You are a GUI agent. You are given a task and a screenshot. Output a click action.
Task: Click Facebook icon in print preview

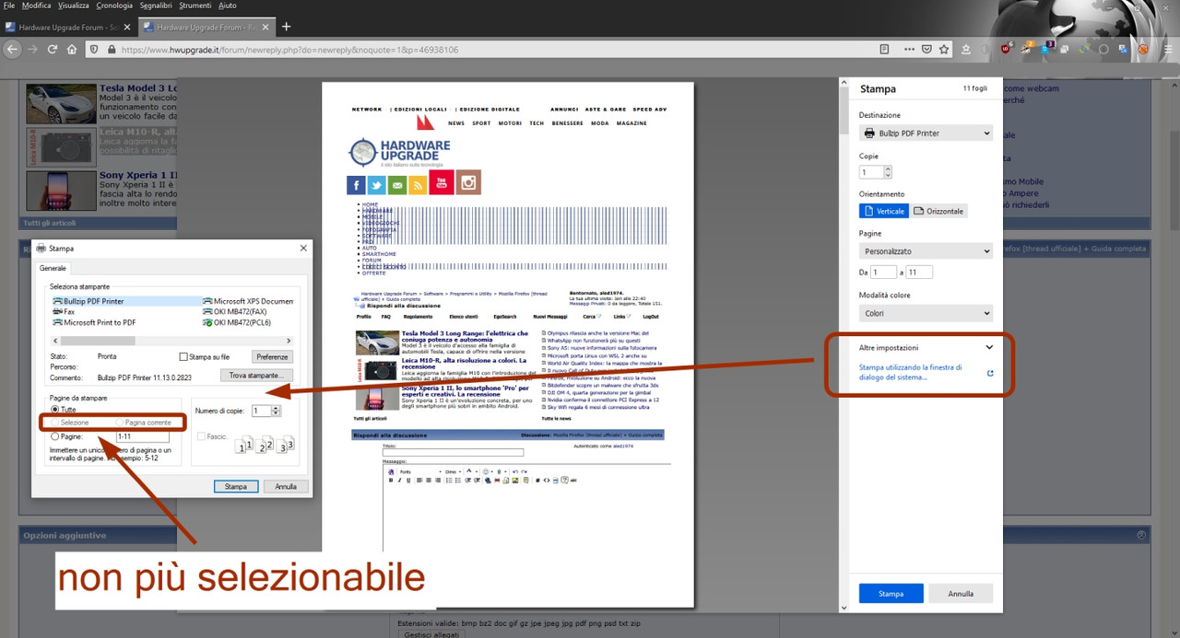(357, 185)
